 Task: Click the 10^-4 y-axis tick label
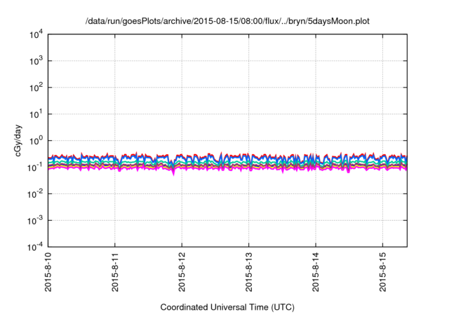tap(35, 247)
